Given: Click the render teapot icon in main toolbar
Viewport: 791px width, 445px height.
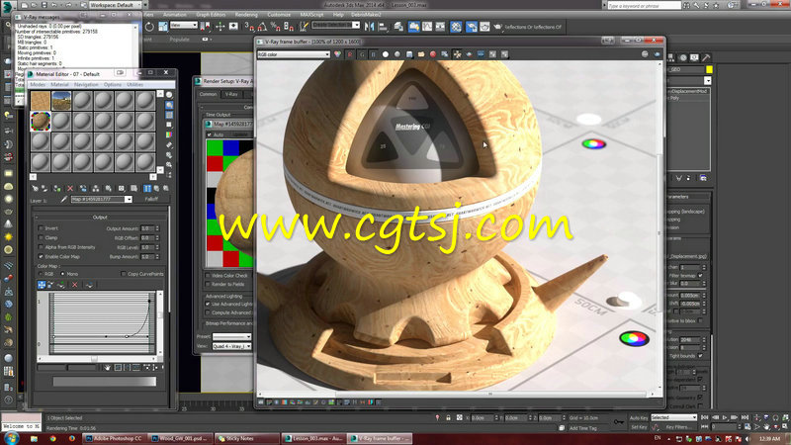Looking at the screenshot, I should tap(497, 27).
